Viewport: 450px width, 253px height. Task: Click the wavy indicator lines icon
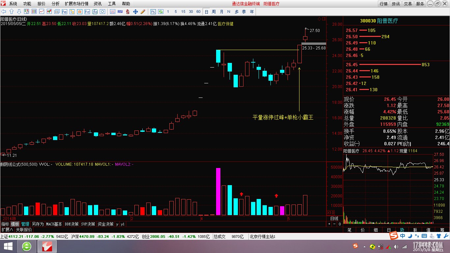[x=113, y=12]
